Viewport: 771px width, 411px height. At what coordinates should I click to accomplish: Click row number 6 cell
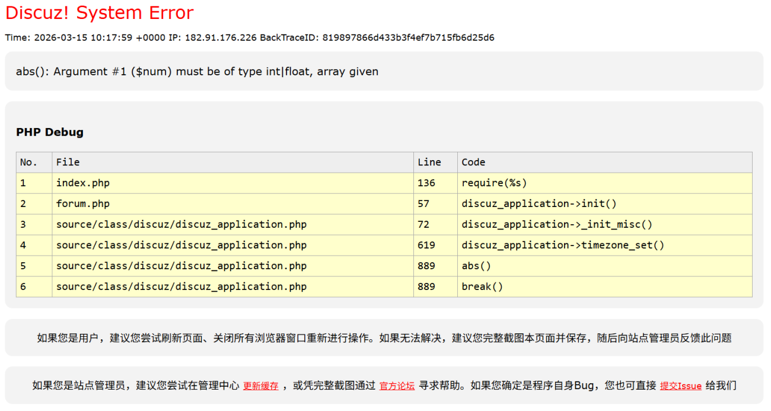click(x=34, y=287)
